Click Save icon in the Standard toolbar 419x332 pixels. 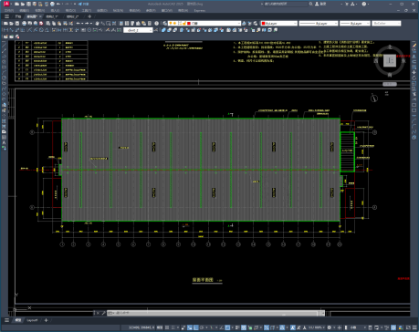pos(17,24)
